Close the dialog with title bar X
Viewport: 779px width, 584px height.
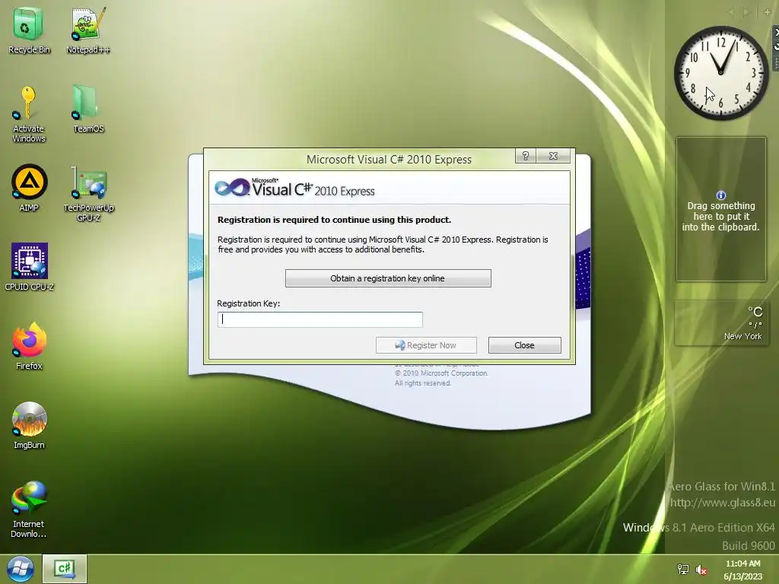(x=553, y=156)
